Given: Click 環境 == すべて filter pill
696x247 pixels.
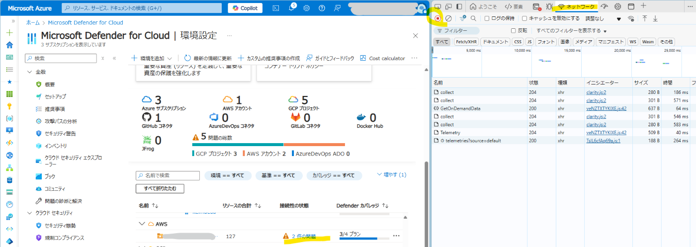Looking at the screenshot, I should [x=227, y=175].
